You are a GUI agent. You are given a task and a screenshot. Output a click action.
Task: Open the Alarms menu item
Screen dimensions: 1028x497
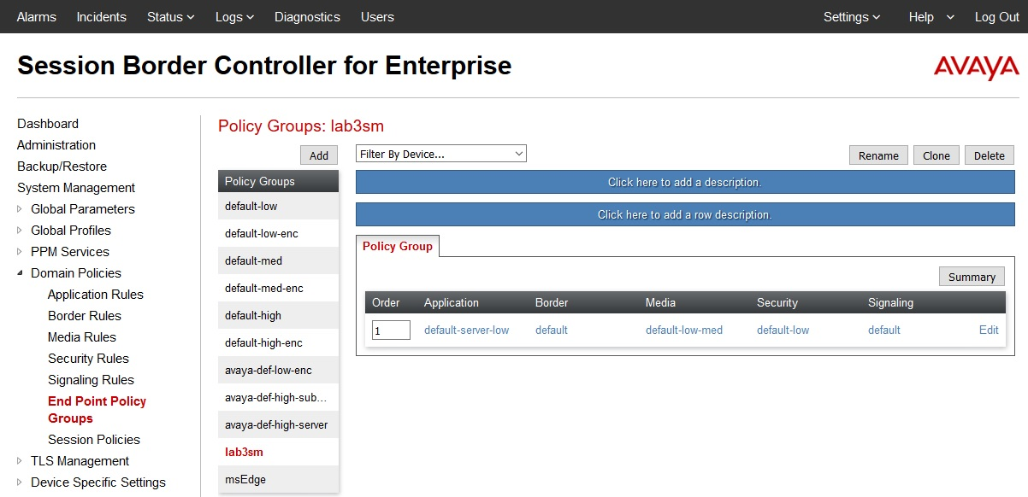[x=38, y=17]
